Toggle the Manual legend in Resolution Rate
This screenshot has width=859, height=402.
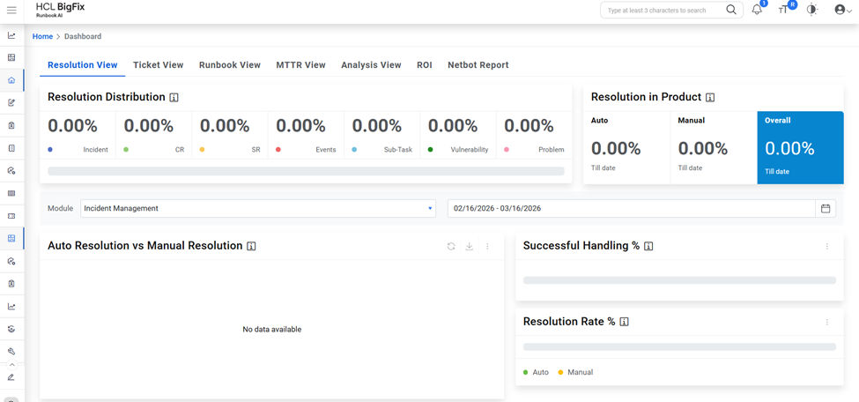tap(575, 372)
